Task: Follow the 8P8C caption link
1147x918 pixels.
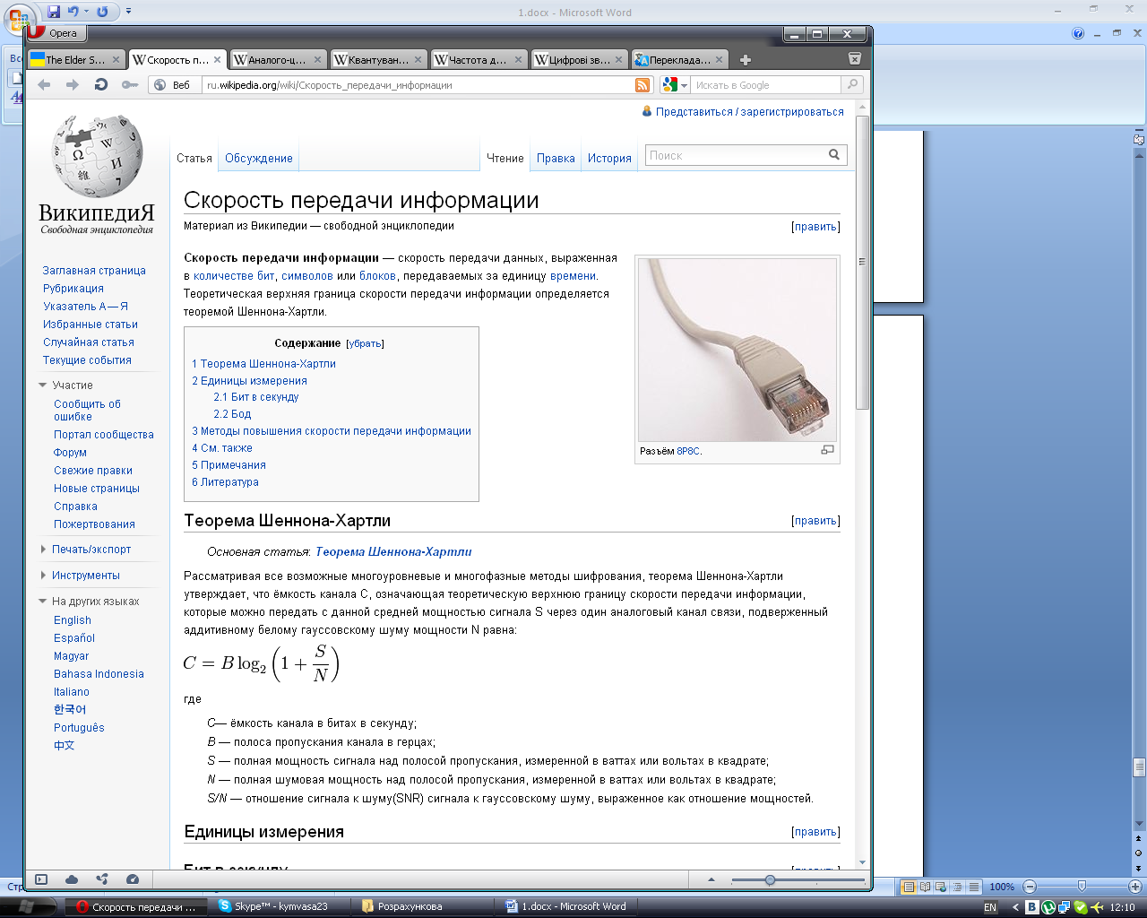Action: click(688, 451)
